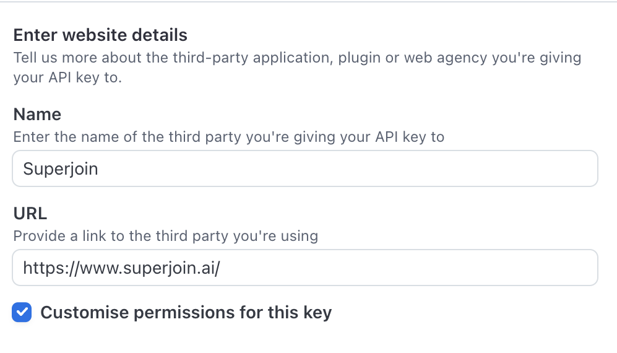The image size is (617, 353).
Task: Click the Name field label
Action: tap(37, 115)
